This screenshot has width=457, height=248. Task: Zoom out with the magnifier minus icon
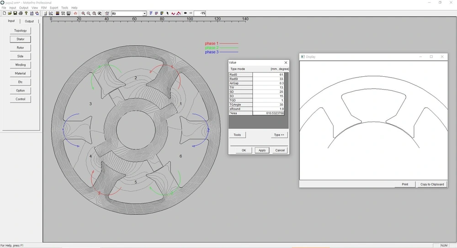(89, 13)
